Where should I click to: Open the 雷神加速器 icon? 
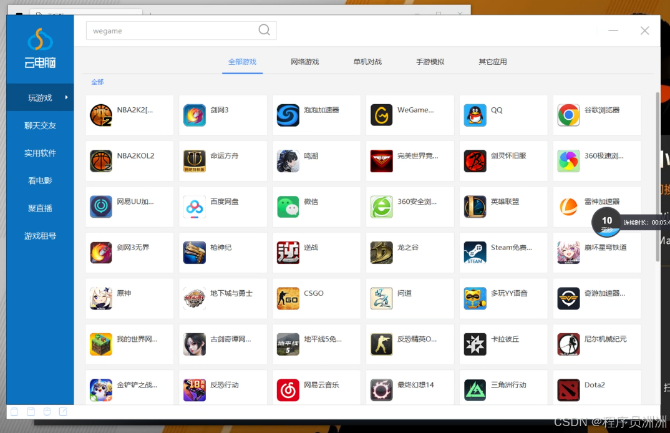tap(569, 207)
